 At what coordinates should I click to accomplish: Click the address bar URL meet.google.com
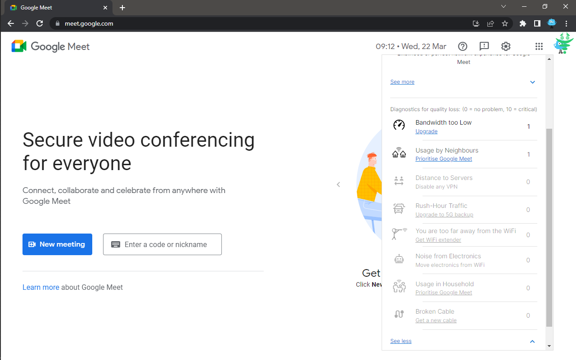(89, 23)
